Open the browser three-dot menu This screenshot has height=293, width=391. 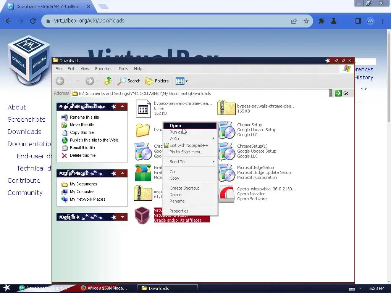383,21
